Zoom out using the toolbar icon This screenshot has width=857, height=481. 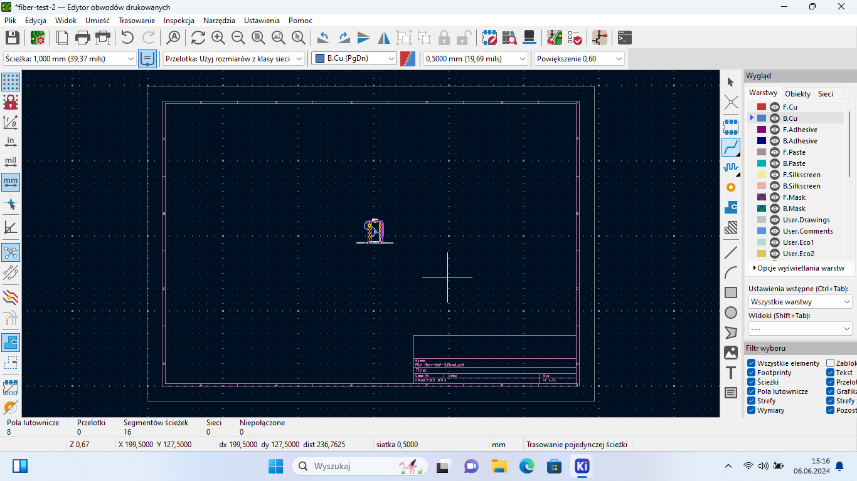point(238,38)
